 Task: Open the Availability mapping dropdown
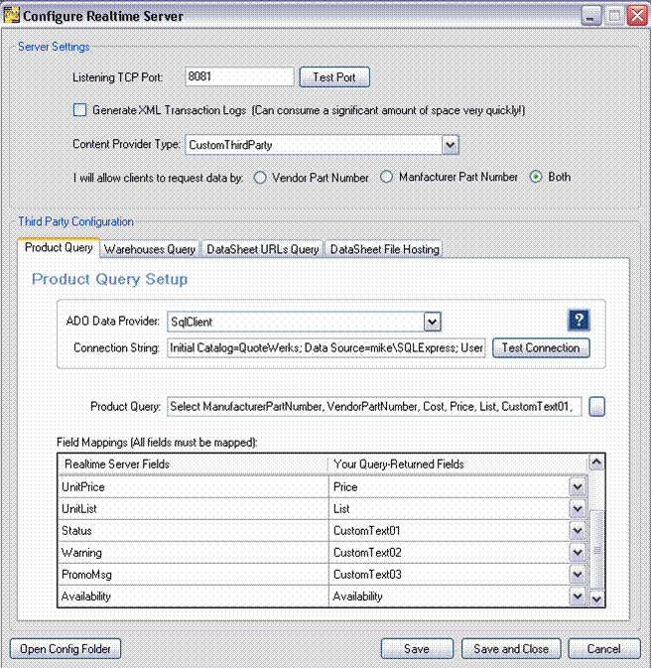tap(578, 596)
